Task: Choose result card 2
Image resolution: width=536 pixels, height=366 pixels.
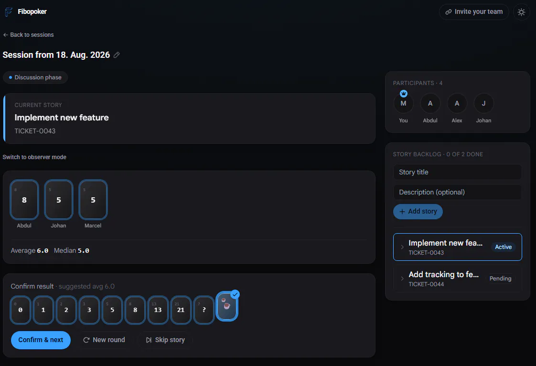Action: pyautogui.click(x=66, y=310)
